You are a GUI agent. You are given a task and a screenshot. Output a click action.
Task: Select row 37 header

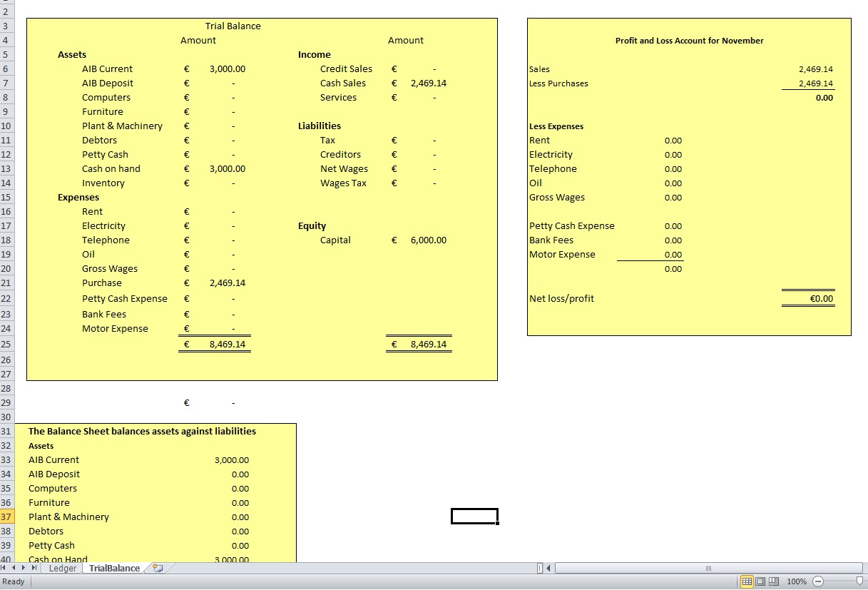(x=6, y=517)
